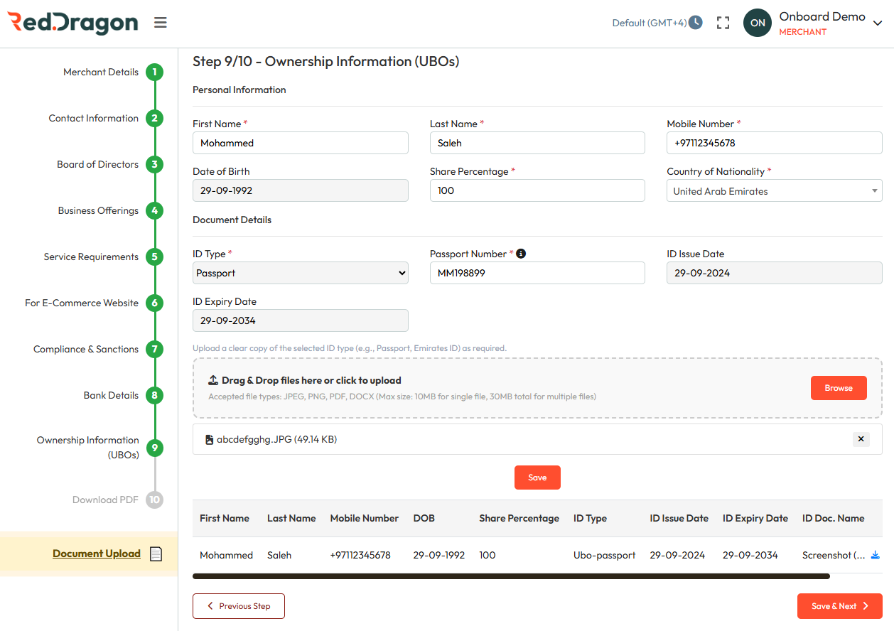Click the Passport Number info icon
The image size is (894, 631).
tap(521, 254)
